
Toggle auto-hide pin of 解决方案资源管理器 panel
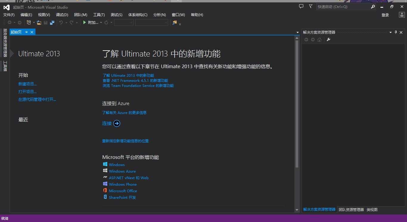(396, 32)
